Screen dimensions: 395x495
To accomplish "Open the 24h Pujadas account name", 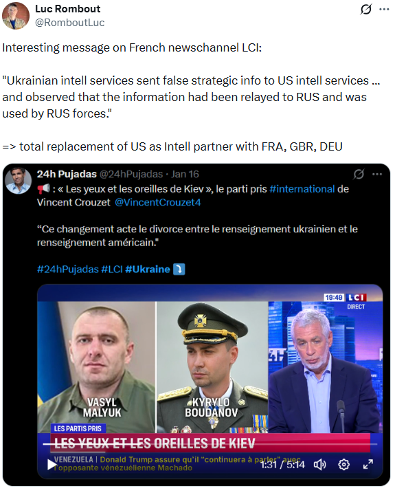I will tap(67, 174).
